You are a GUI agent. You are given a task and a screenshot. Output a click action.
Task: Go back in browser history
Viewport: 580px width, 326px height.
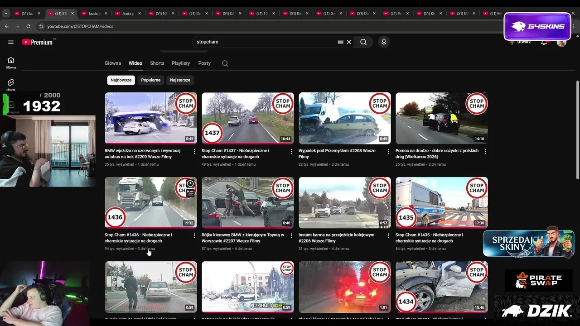click(7, 26)
